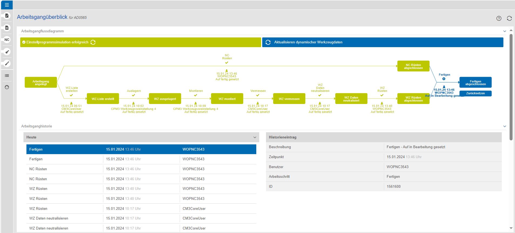Viewport: 515px width, 233px height.
Task: Refresh page using top-right reload icon
Action: 509,18
